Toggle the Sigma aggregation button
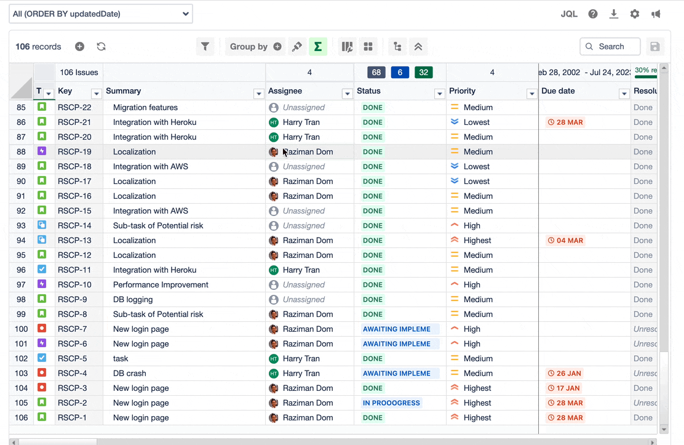The image size is (684, 445). (317, 46)
